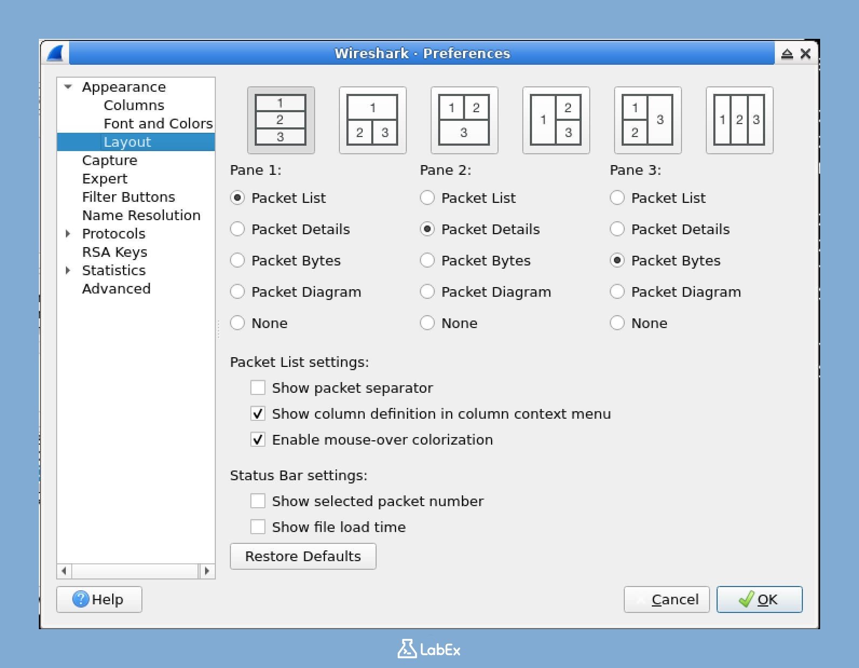Click the Help button

[x=99, y=599]
